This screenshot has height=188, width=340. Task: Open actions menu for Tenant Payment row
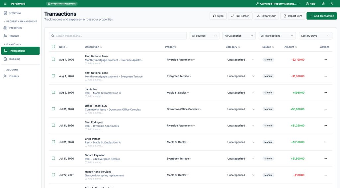pyautogui.click(x=325, y=159)
